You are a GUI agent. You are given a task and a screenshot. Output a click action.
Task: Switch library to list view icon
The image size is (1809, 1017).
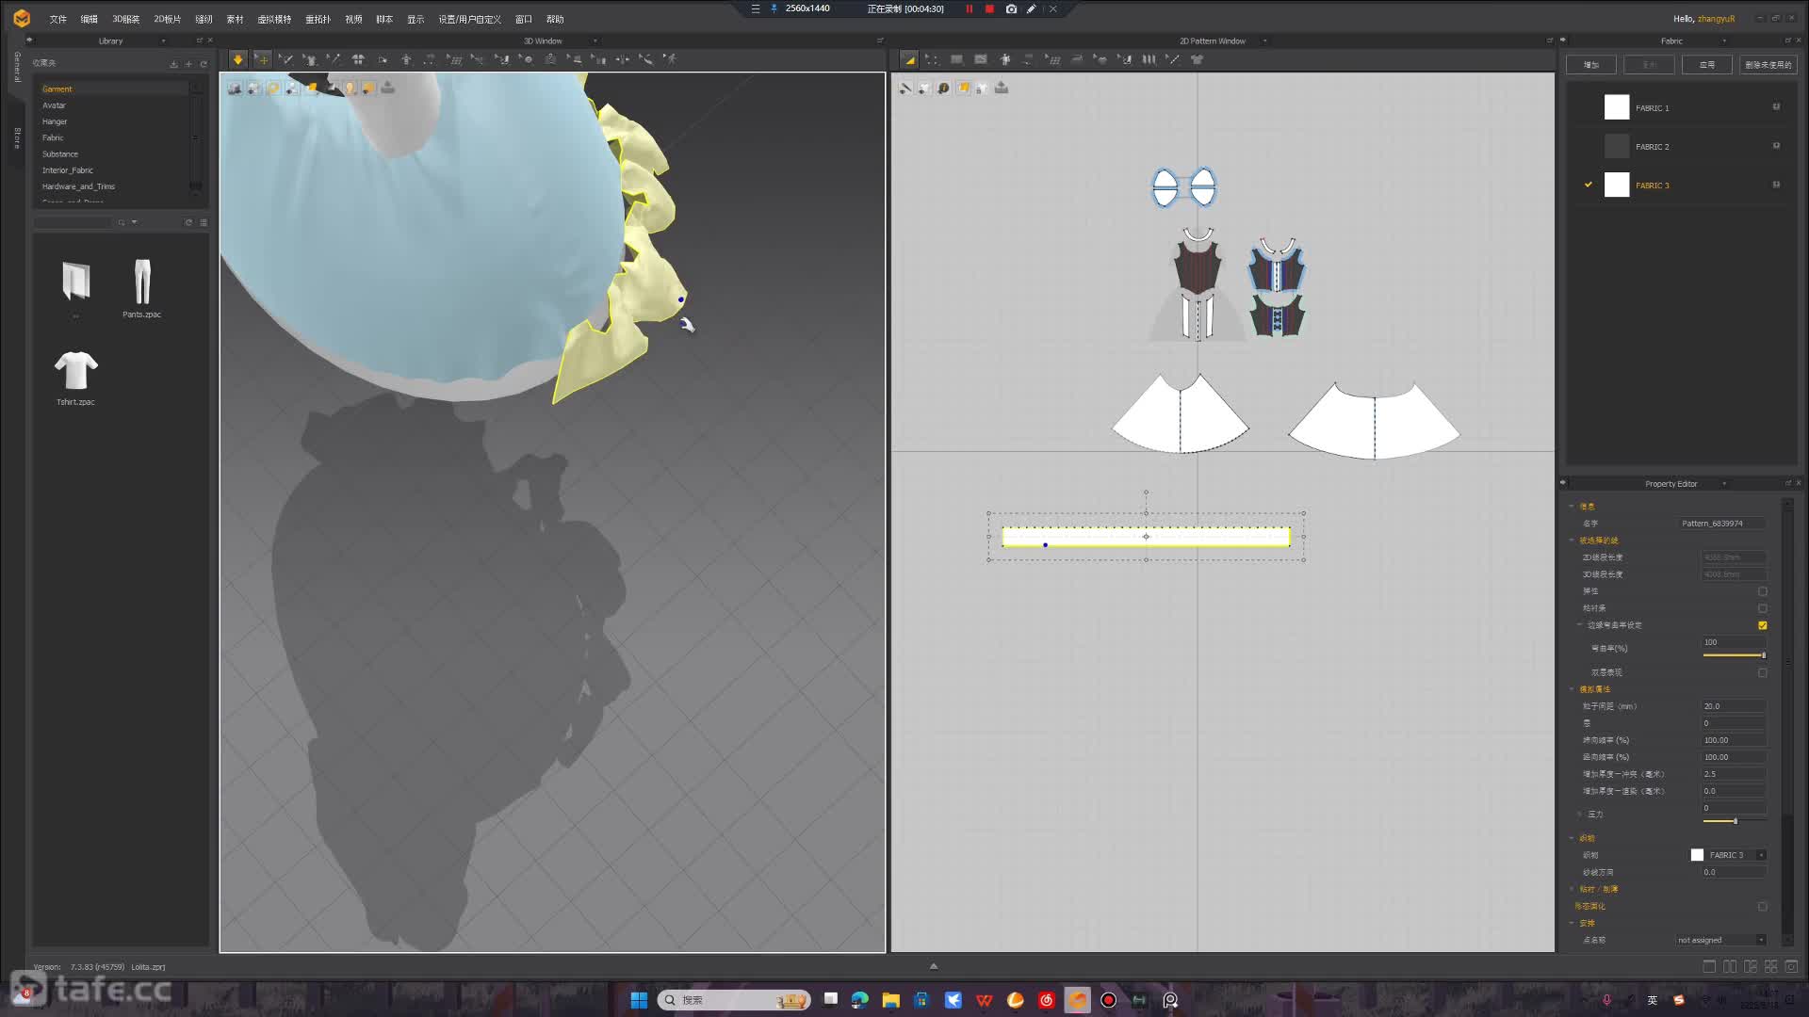[204, 222]
